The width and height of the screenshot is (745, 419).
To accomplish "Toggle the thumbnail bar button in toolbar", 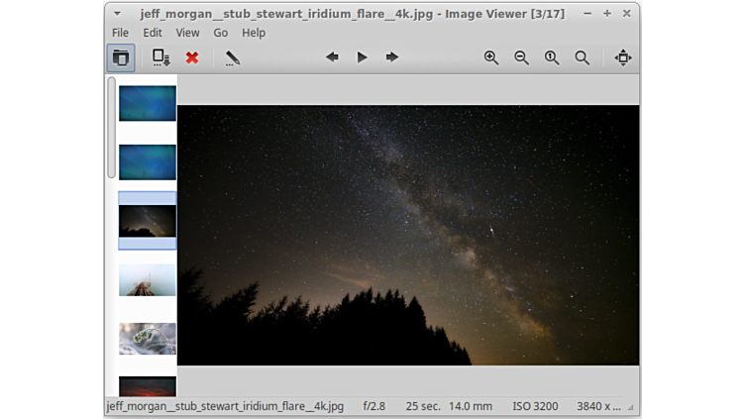I will tap(121, 57).
